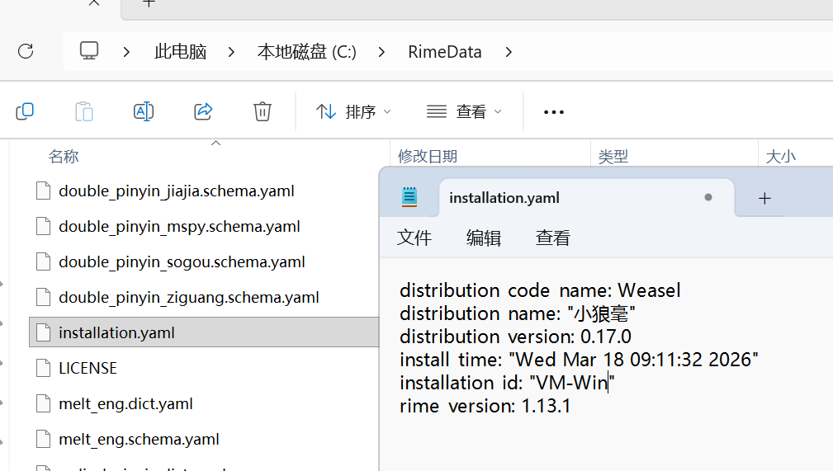Image resolution: width=833 pixels, height=471 pixels.
Task: Open the 查看 view dropdown in Explorer
Action: click(x=464, y=111)
